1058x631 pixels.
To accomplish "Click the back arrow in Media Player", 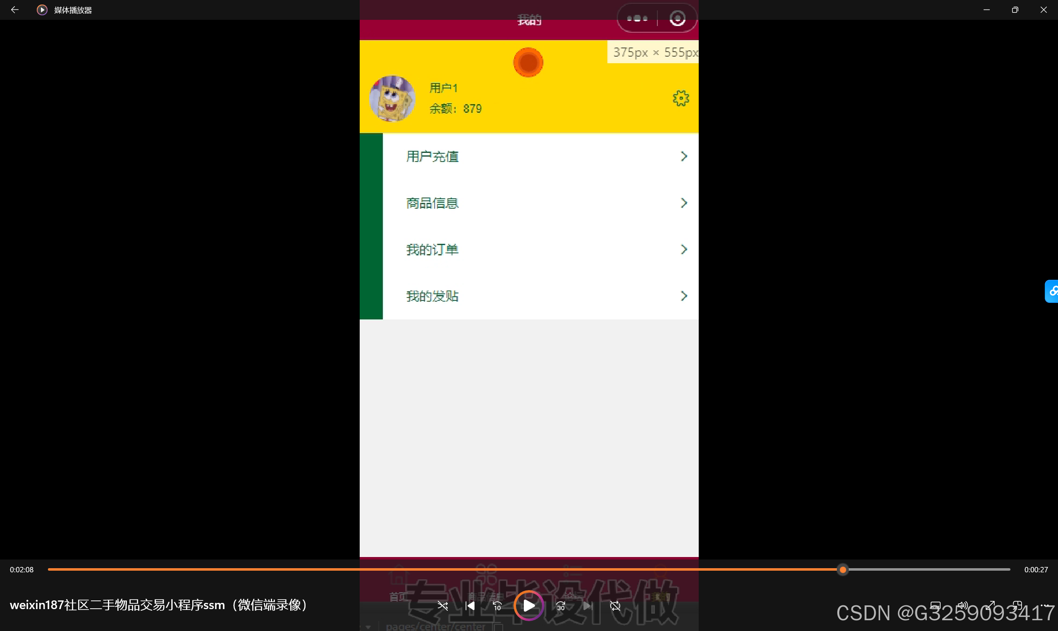I will [14, 10].
